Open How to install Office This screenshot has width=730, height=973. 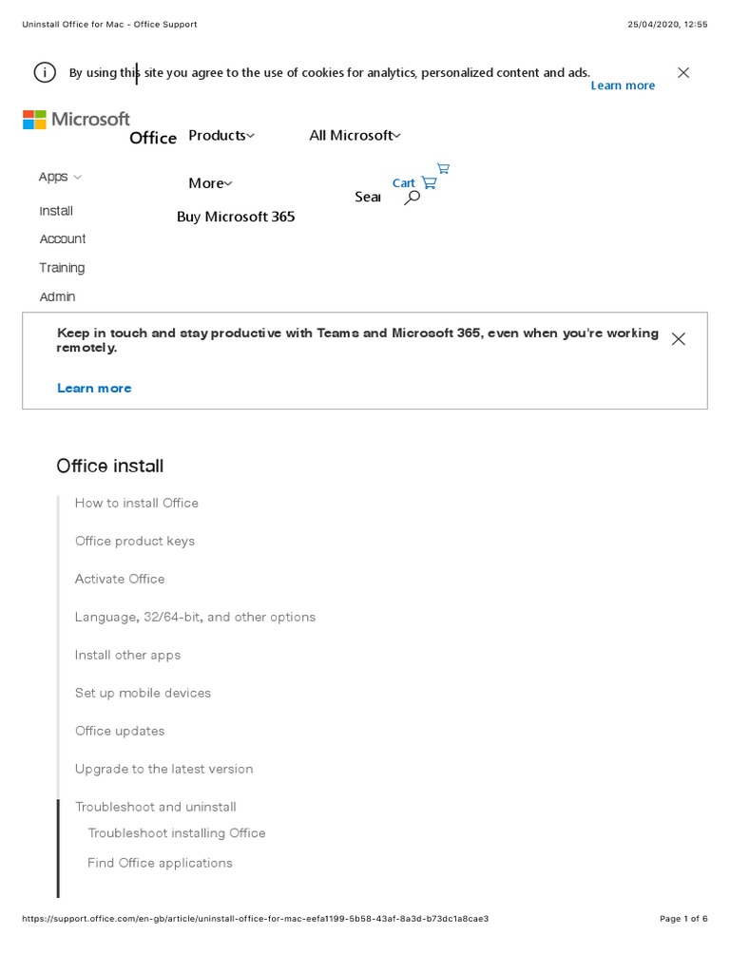137,504
